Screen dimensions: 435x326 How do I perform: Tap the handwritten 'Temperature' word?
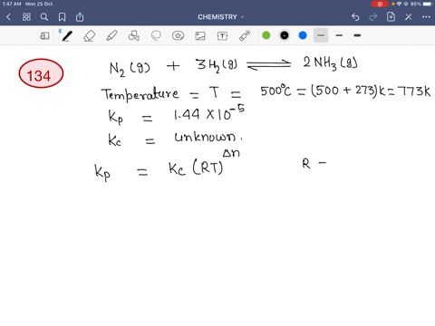pyautogui.click(x=140, y=93)
